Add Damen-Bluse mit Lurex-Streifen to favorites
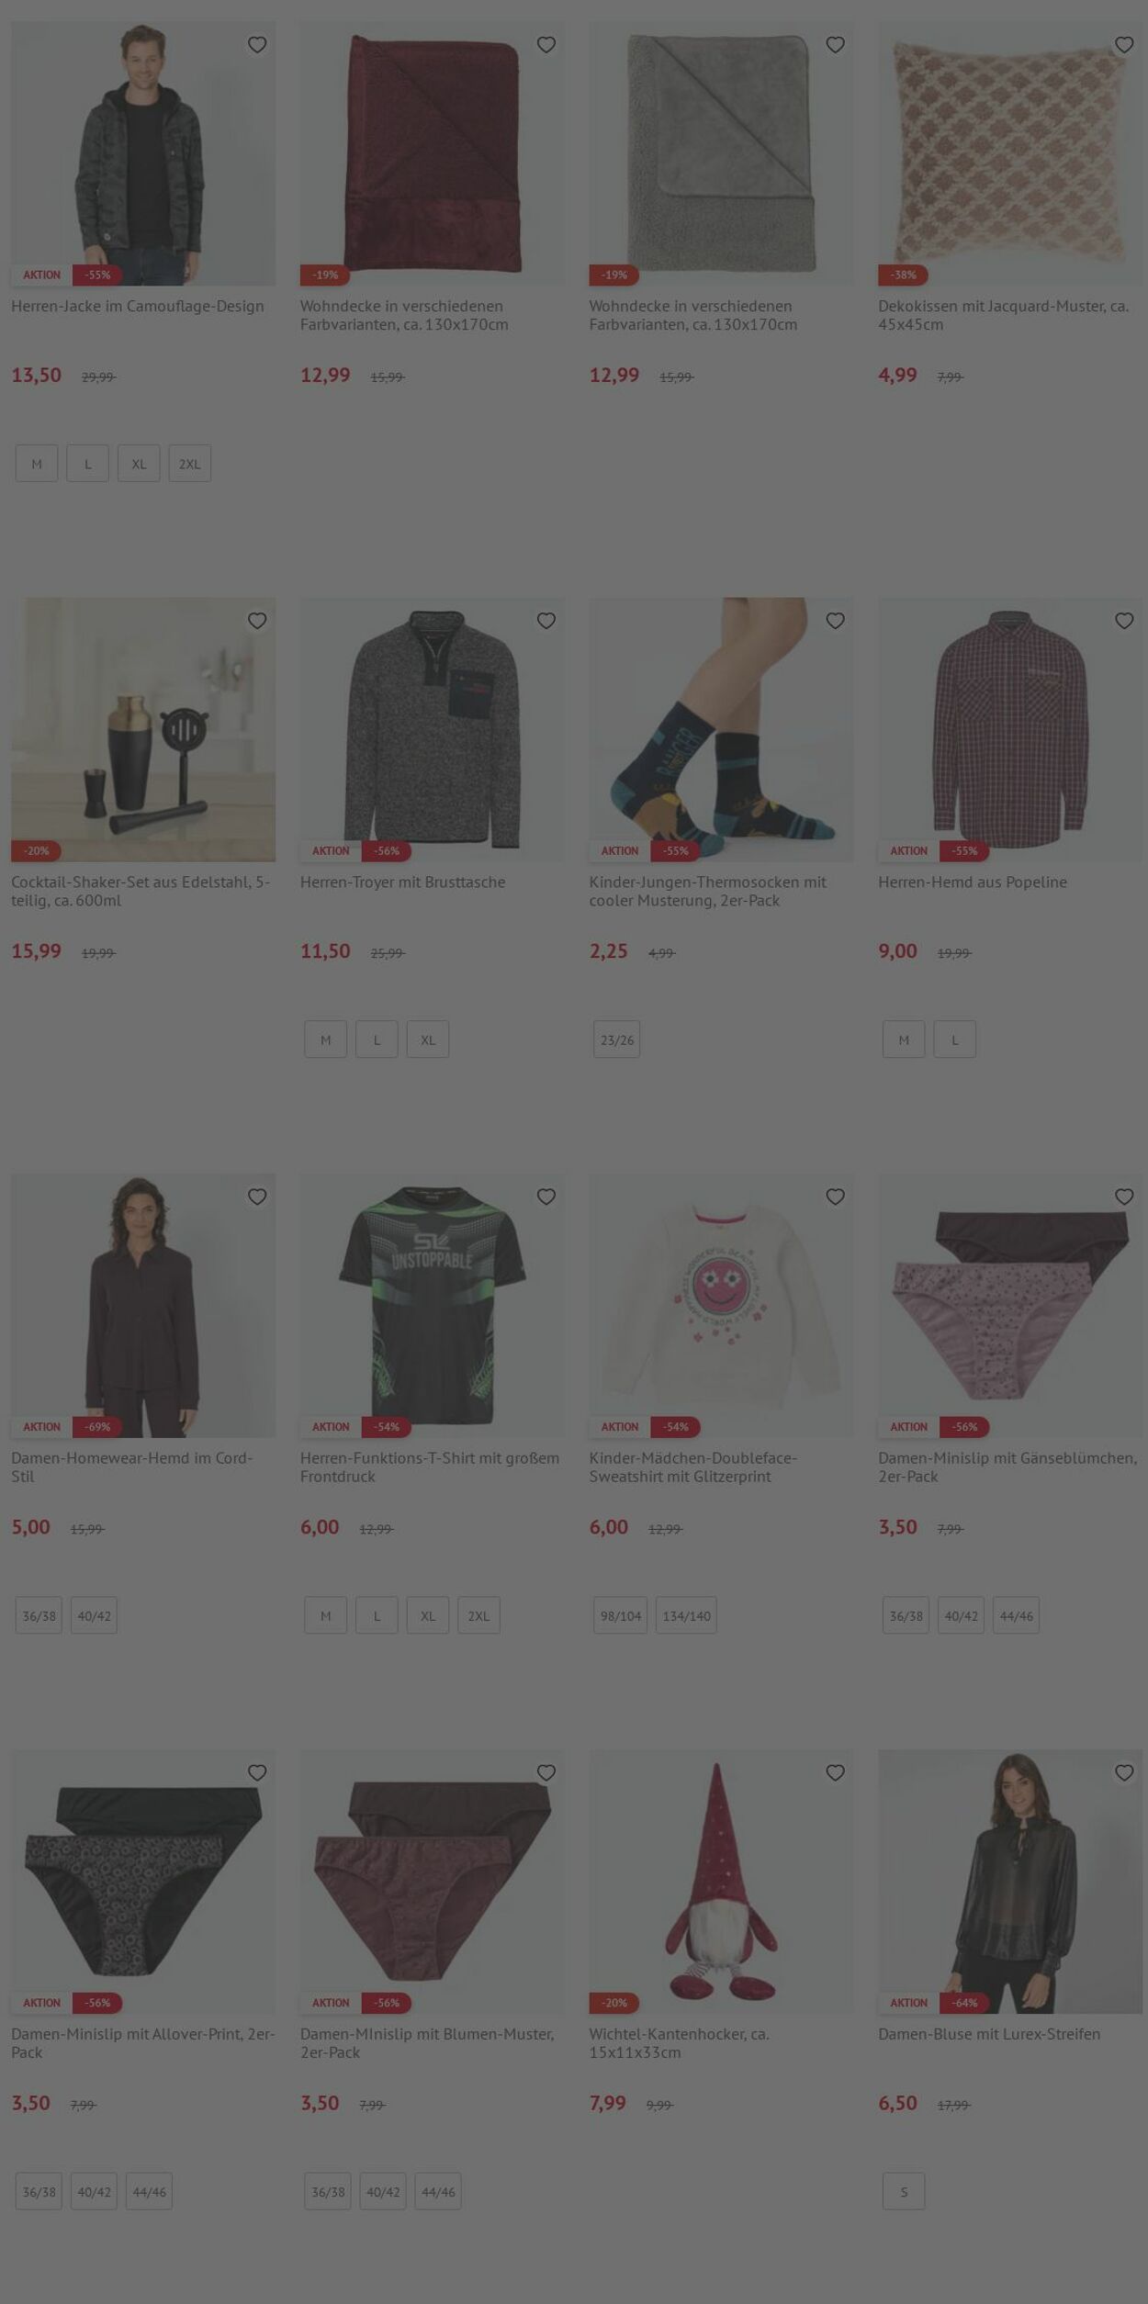 (x=1124, y=1772)
